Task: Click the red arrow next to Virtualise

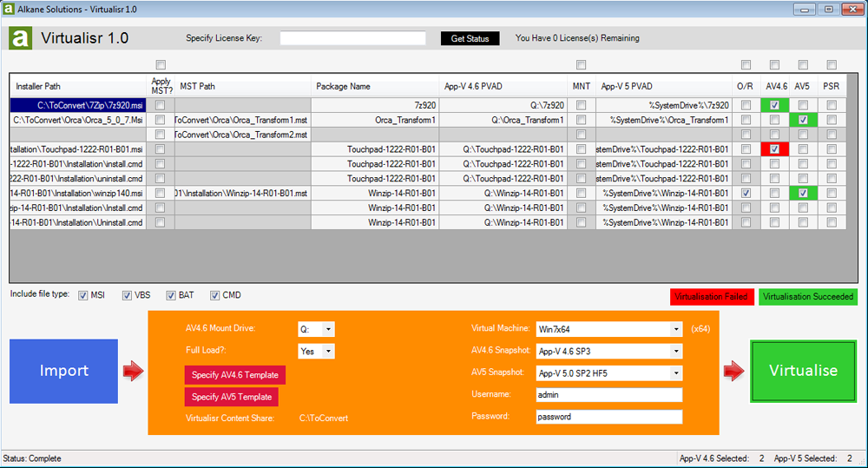Action: click(734, 371)
